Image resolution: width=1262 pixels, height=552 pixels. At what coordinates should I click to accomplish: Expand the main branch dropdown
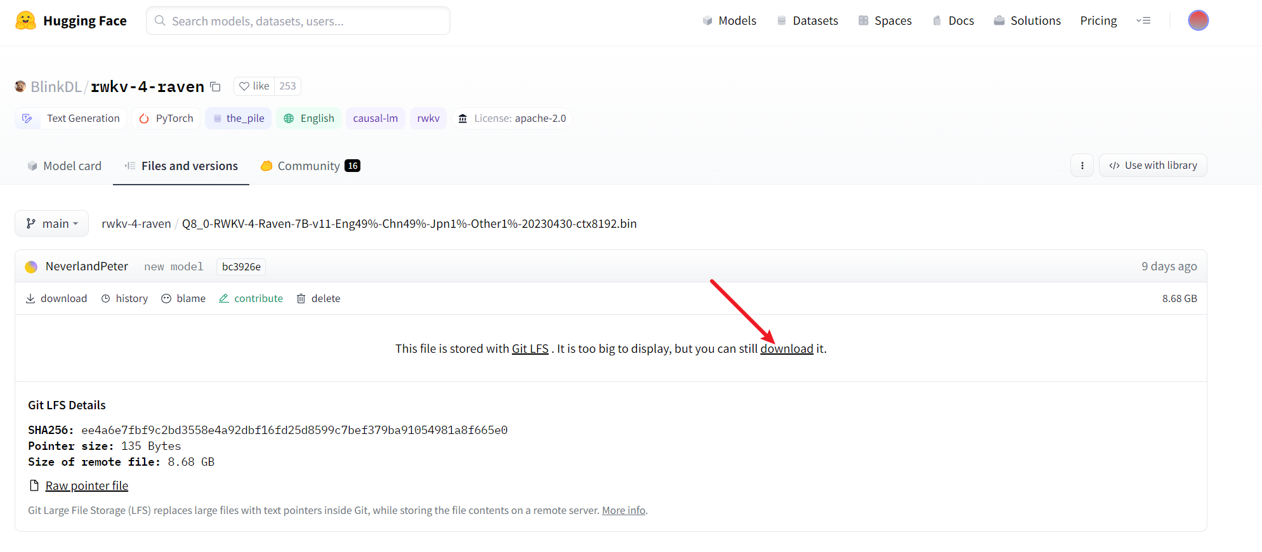tap(51, 223)
